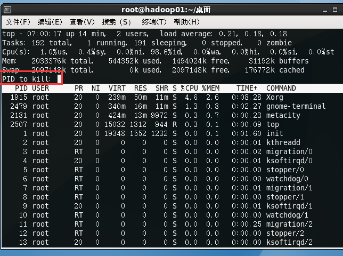The height and width of the screenshot is (256, 343).
Task: Select the ksoftirqd/1 process command
Action: pyautogui.click(x=289, y=206)
